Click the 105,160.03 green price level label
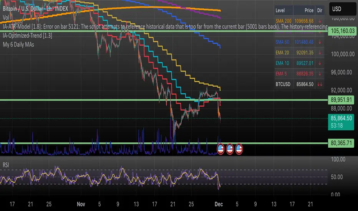 tap(341, 30)
